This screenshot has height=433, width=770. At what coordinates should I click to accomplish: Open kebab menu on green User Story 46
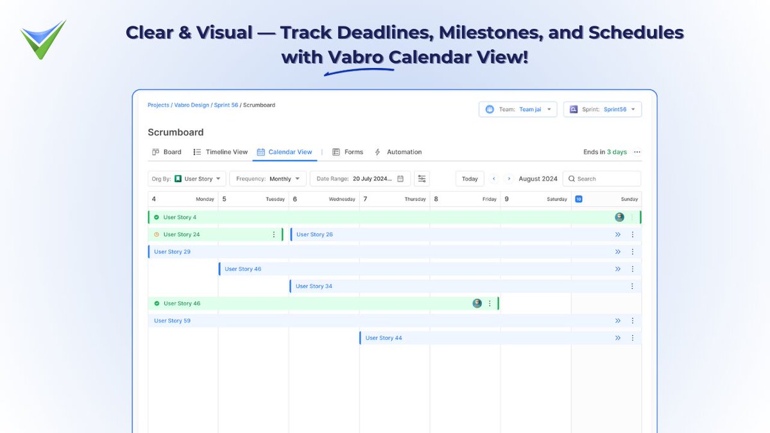(490, 303)
